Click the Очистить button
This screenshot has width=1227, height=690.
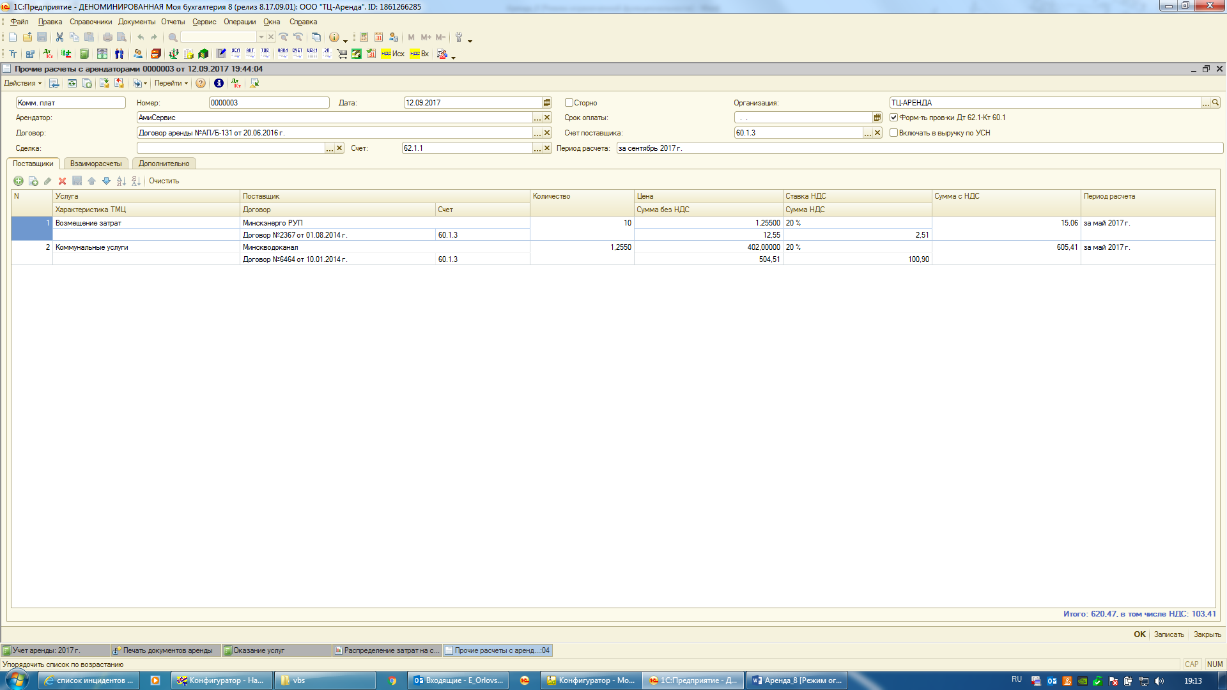pyautogui.click(x=164, y=181)
